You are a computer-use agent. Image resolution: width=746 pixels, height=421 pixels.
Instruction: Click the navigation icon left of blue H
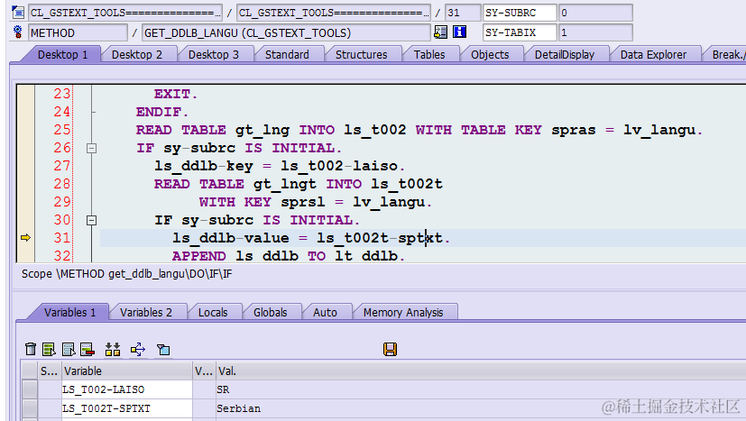pyautogui.click(x=440, y=32)
